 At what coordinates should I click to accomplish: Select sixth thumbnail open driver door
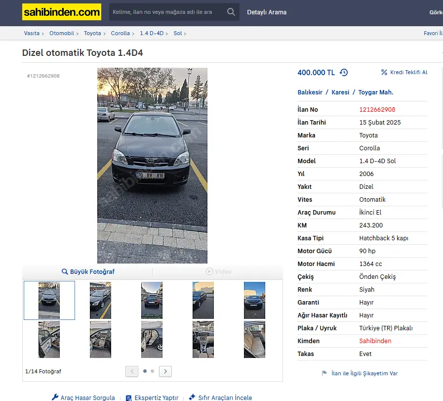49,339
